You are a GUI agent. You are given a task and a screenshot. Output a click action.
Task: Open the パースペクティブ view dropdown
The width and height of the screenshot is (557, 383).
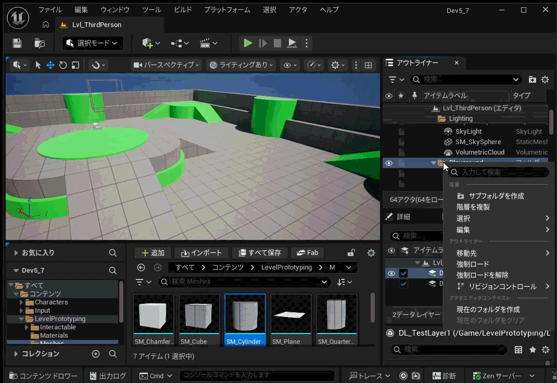(166, 65)
